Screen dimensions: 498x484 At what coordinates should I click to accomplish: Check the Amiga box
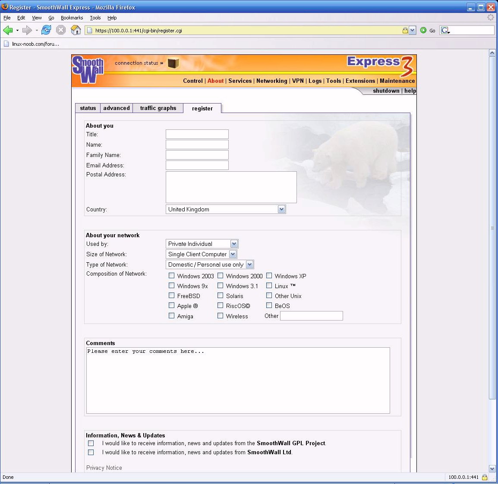pos(171,315)
